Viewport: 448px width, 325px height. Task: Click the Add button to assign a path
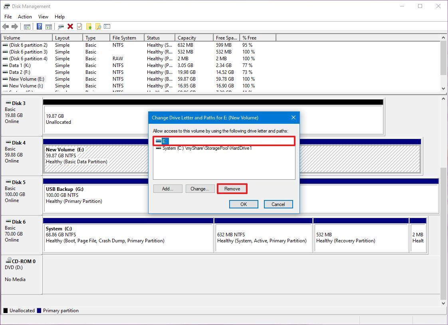point(168,188)
